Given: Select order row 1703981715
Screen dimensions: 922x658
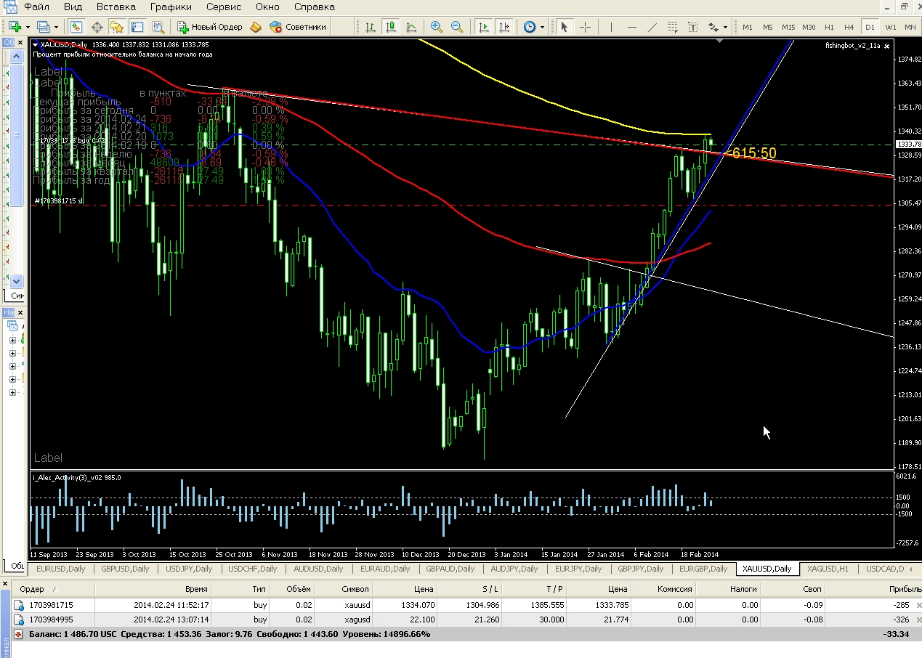Looking at the screenshot, I should pos(465,604).
